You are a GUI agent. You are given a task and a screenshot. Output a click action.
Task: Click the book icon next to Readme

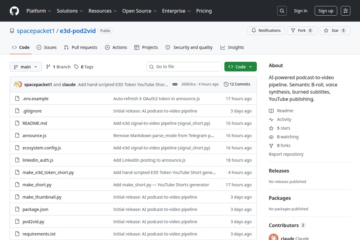click(271, 111)
